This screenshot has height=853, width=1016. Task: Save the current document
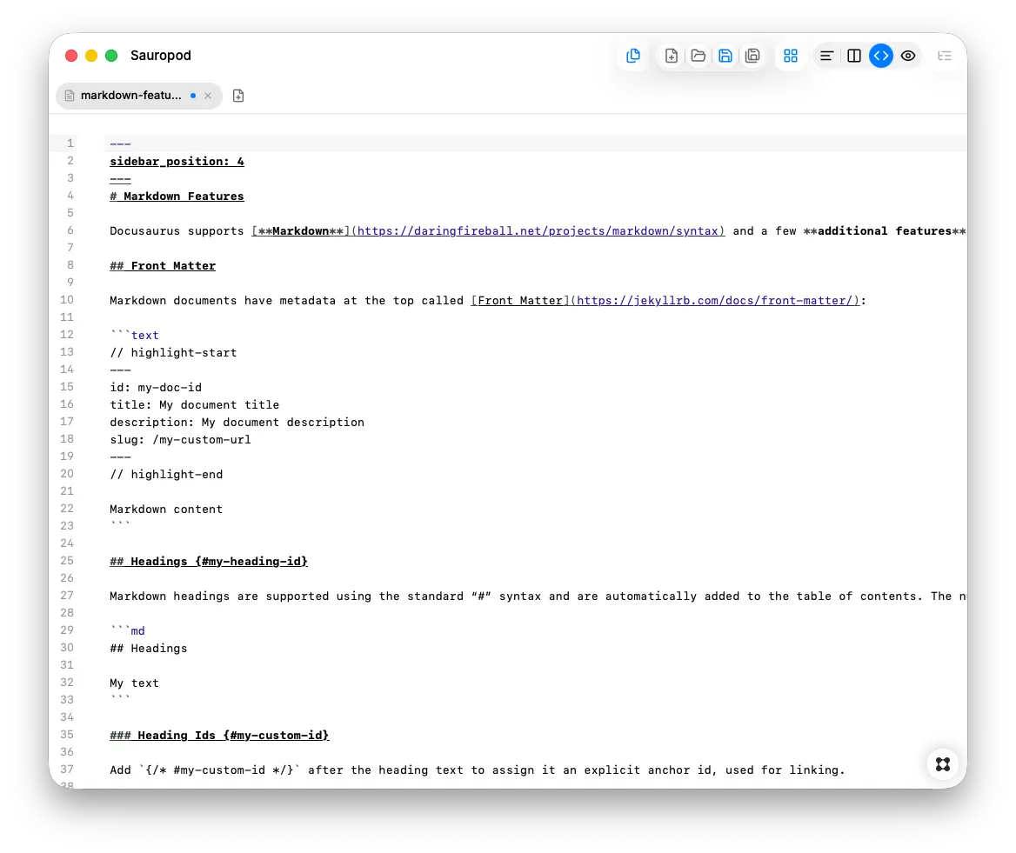pyautogui.click(x=725, y=56)
